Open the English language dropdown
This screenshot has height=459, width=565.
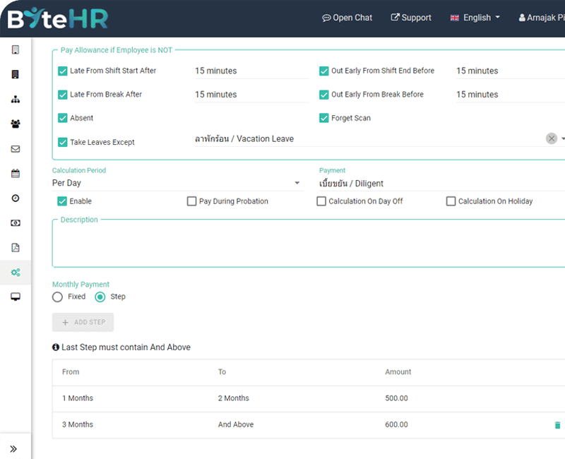point(475,18)
